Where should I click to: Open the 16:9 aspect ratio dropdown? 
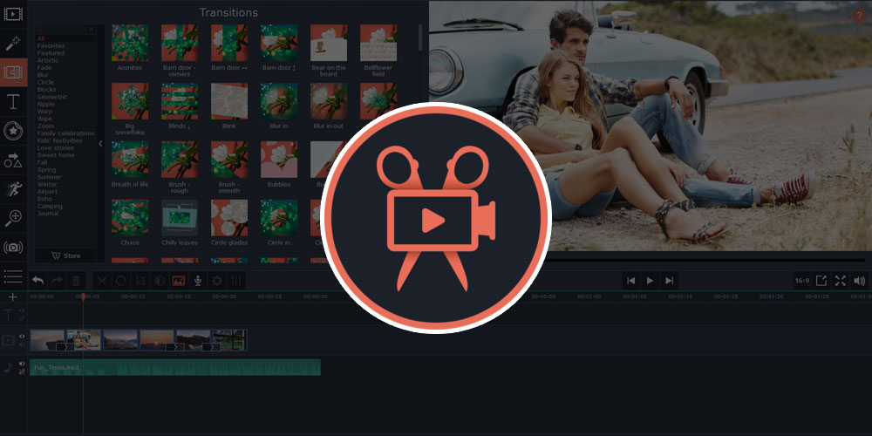[802, 281]
